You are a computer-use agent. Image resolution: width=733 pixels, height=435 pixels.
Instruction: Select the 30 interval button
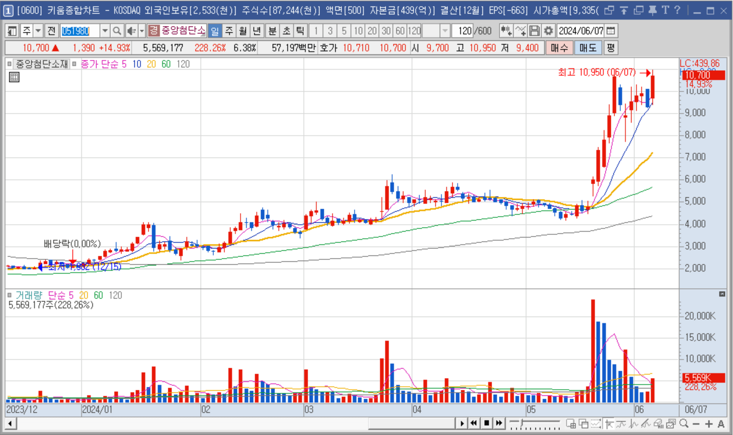tap(386, 31)
